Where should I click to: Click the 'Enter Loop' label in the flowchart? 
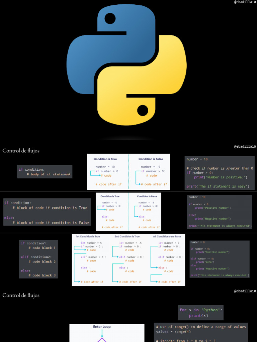(x=102, y=327)
